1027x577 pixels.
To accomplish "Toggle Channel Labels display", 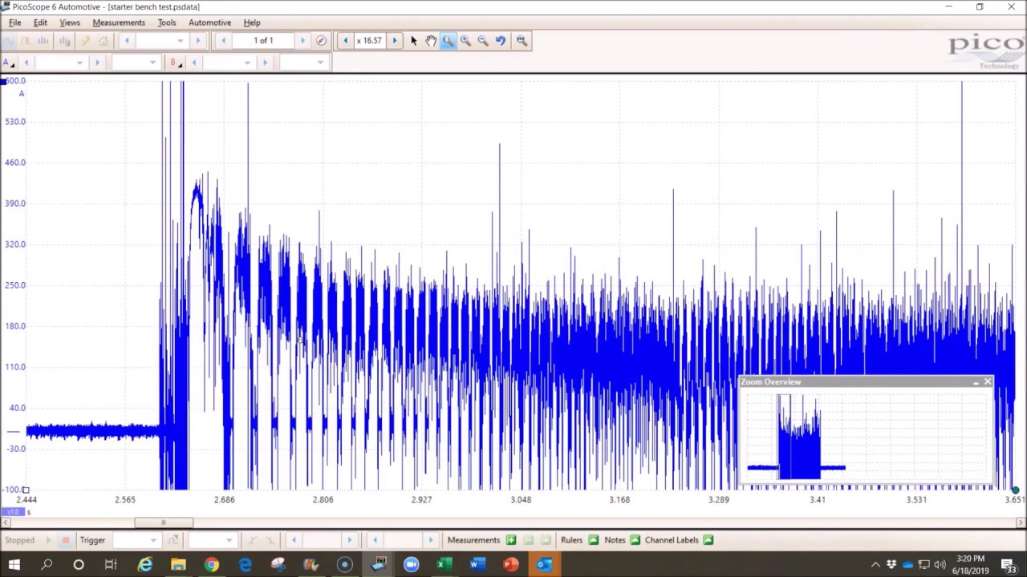I will 708,540.
